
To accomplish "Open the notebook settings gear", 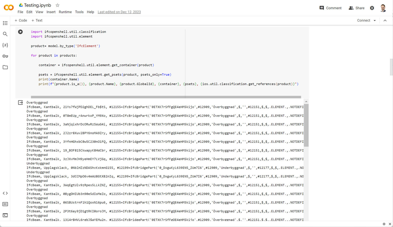I will 372,8.
